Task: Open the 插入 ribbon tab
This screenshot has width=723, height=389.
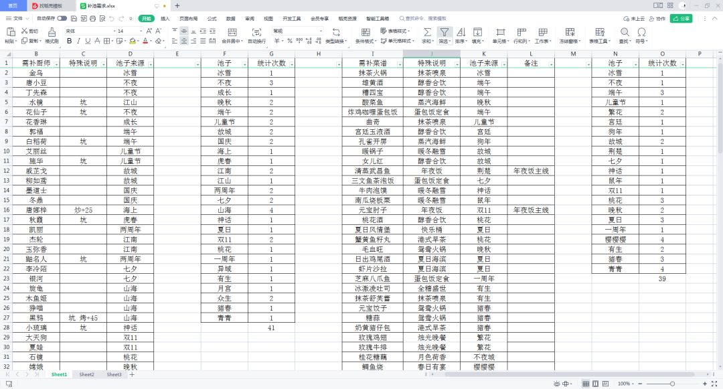Action: coord(165,19)
